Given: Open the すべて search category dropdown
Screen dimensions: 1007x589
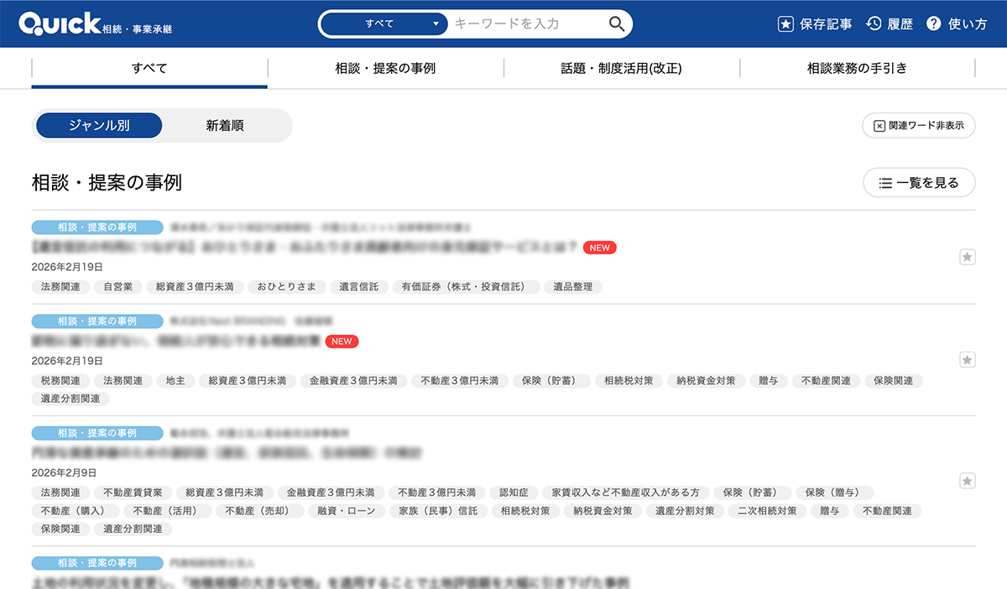Looking at the screenshot, I should (x=383, y=23).
